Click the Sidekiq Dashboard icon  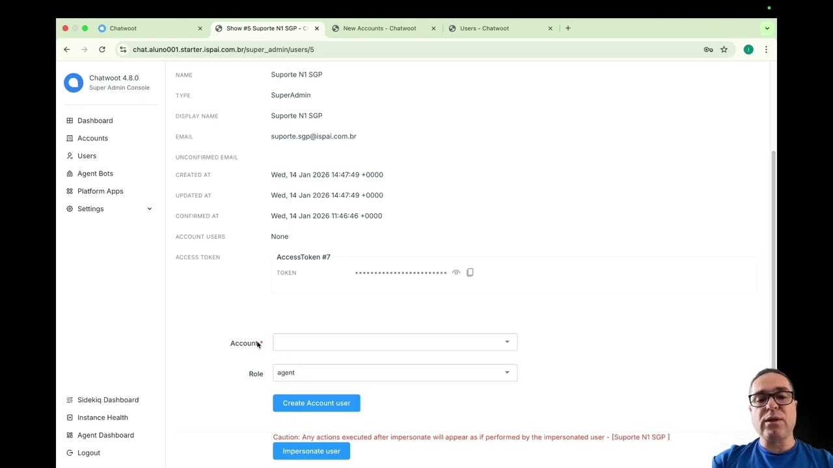[x=70, y=400]
